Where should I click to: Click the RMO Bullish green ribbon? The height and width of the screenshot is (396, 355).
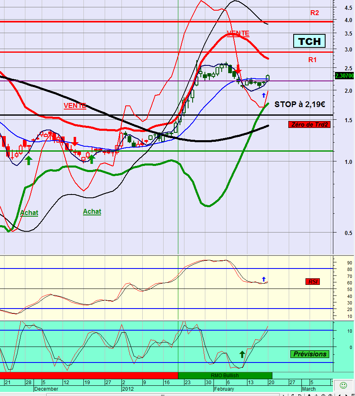pyautogui.click(x=225, y=375)
